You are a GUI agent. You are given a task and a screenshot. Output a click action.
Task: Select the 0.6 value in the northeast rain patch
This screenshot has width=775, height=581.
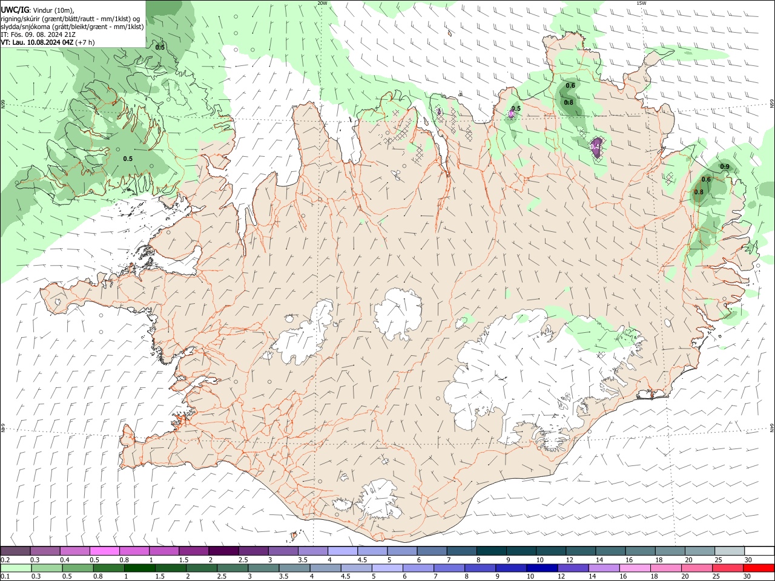coord(570,86)
